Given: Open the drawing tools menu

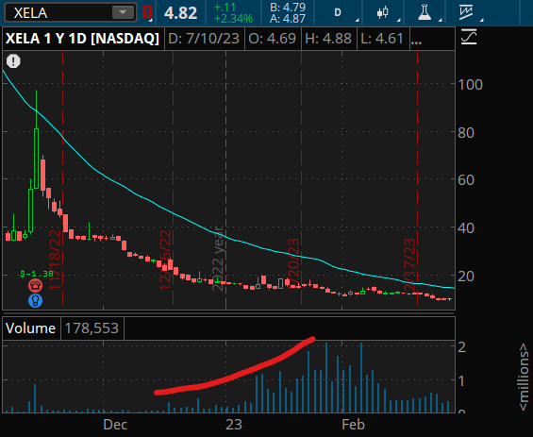Looking at the screenshot, I should coord(466,12).
